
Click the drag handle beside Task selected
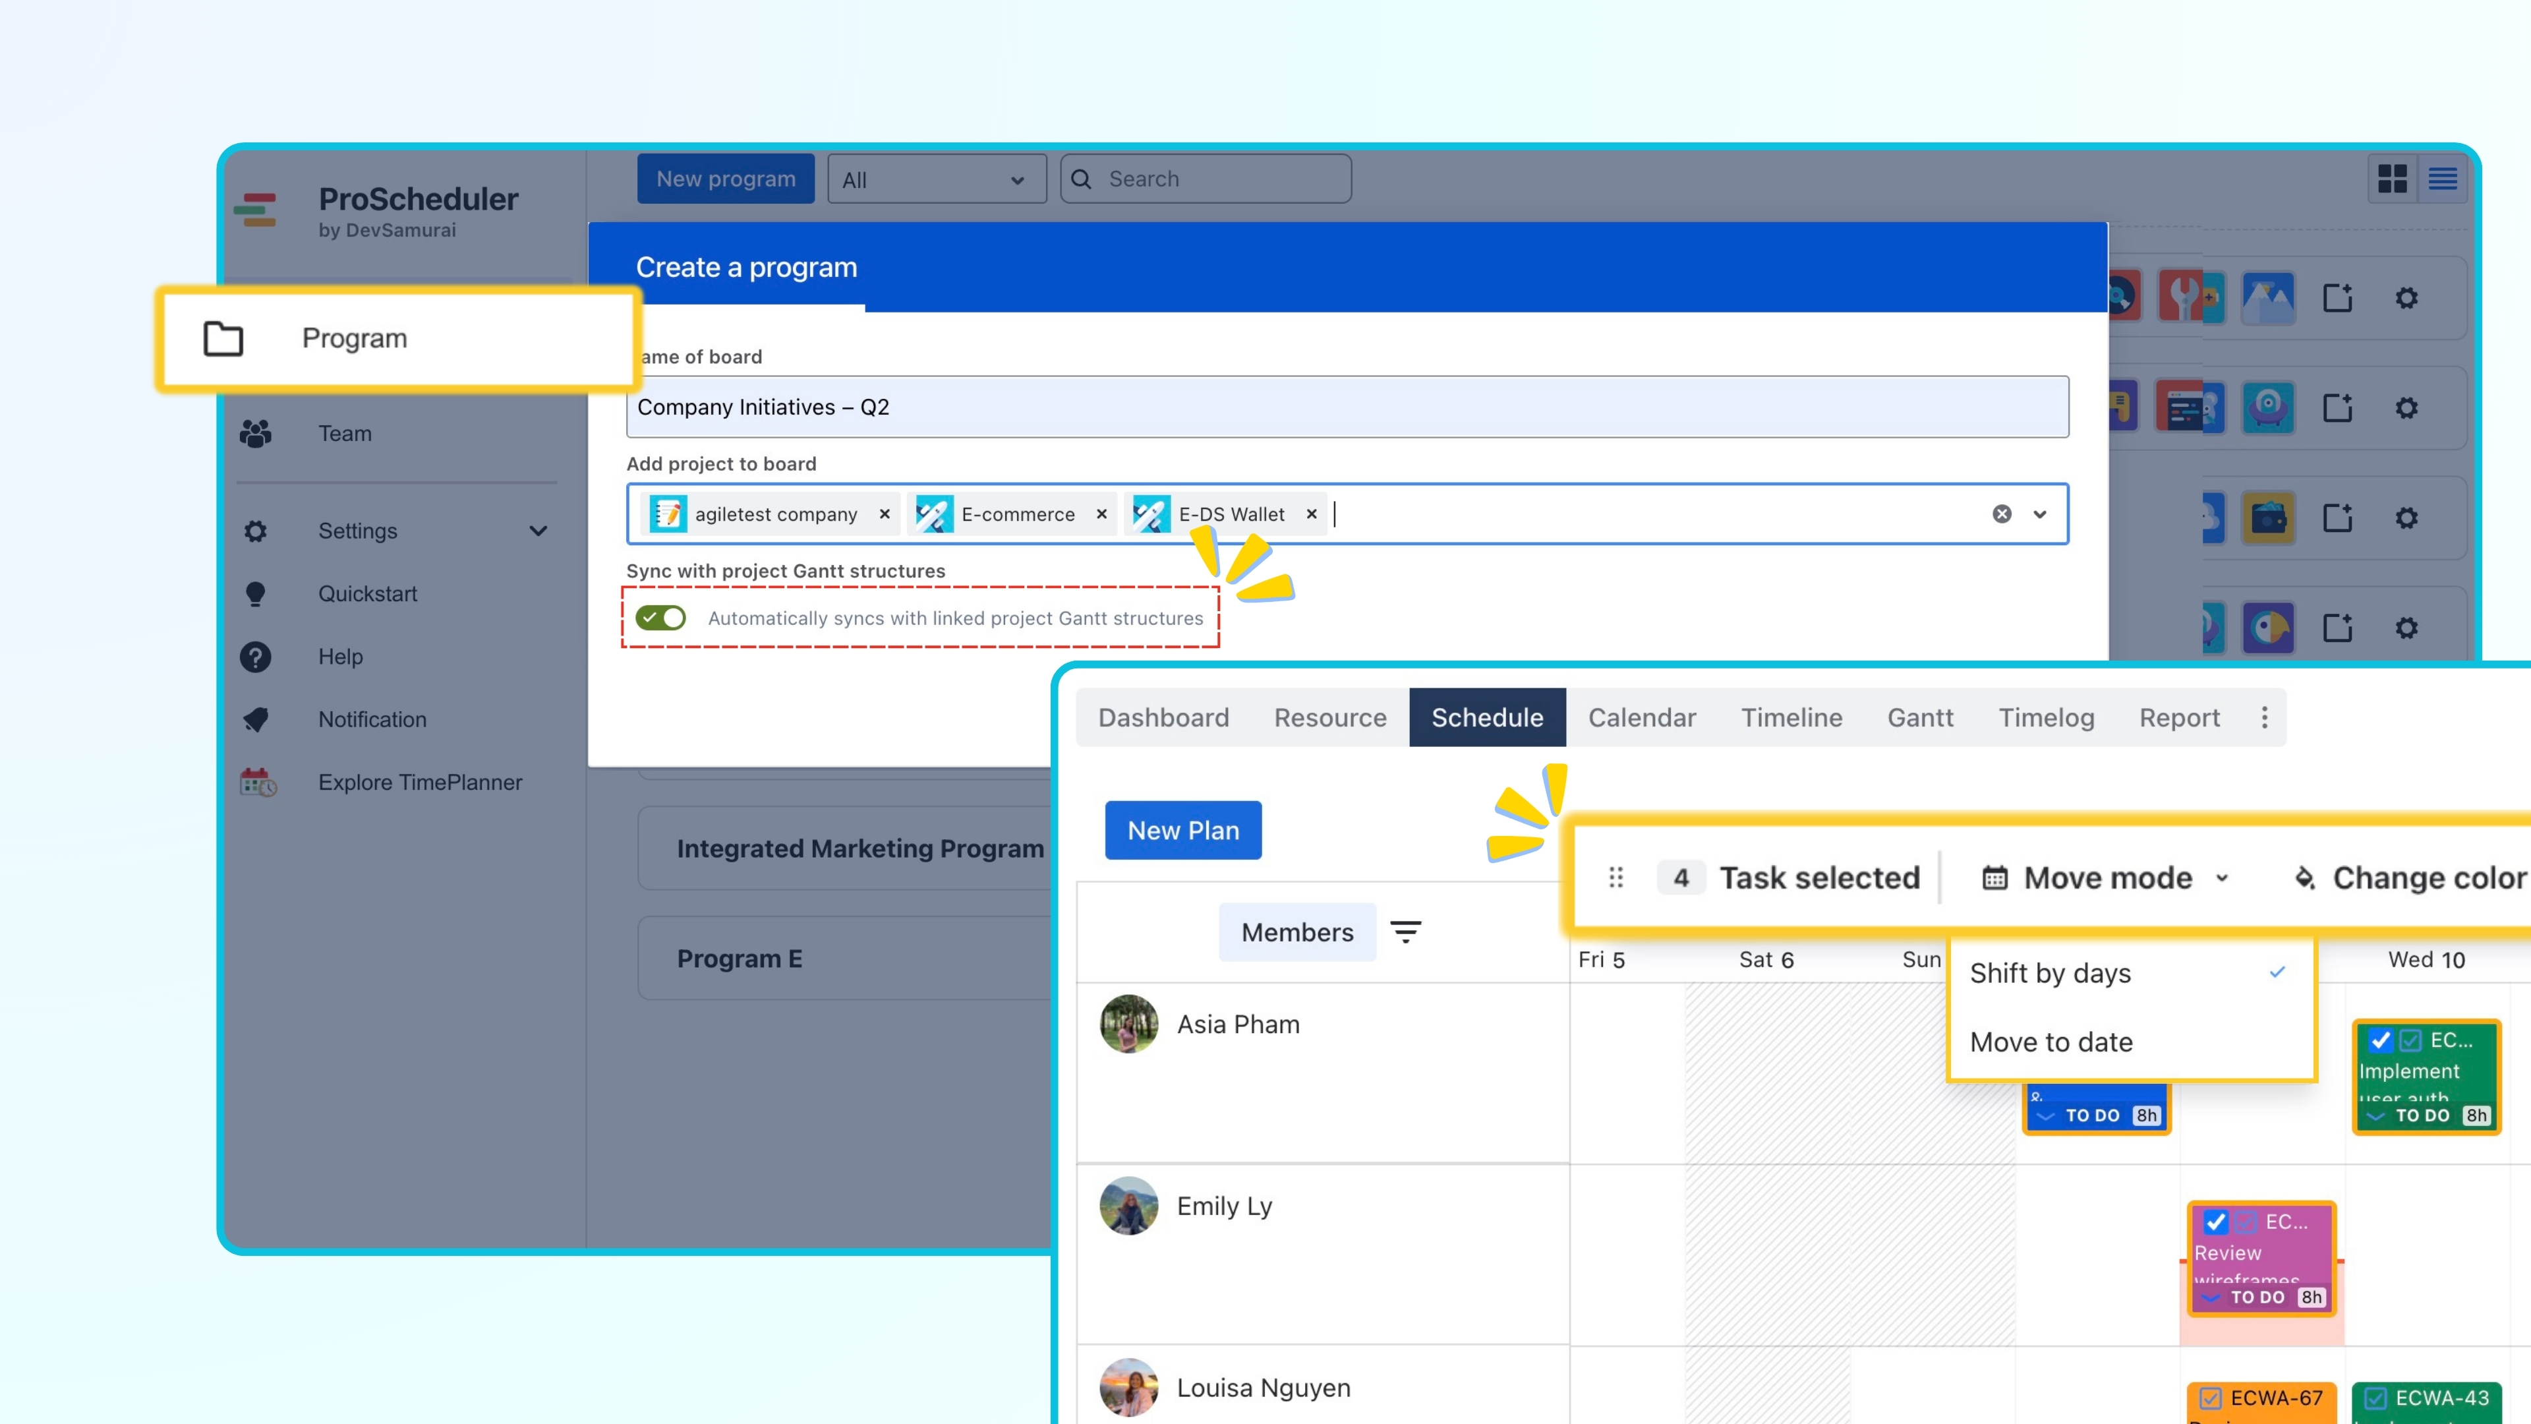click(x=1615, y=877)
